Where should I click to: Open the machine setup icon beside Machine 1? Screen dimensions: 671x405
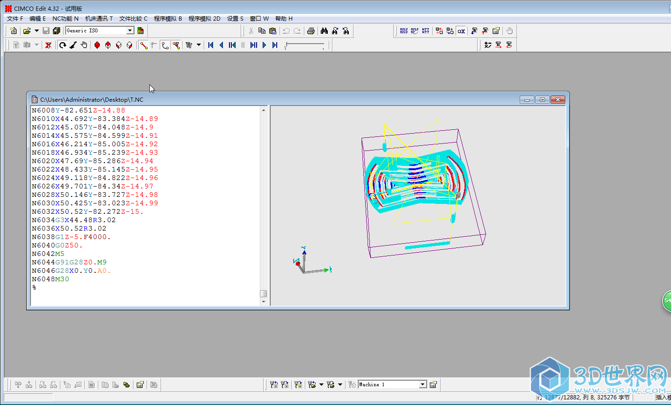pyautogui.click(x=433, y=385)
